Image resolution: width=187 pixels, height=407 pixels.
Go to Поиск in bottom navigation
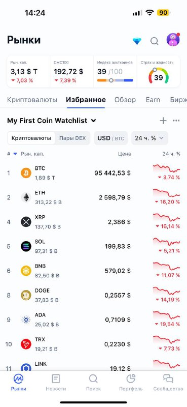point(93,383)
